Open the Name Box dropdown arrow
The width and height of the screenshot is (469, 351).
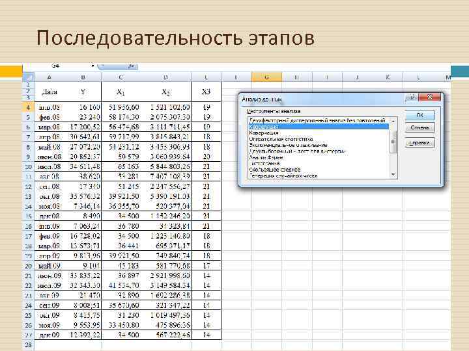click(x=92, y=66)
